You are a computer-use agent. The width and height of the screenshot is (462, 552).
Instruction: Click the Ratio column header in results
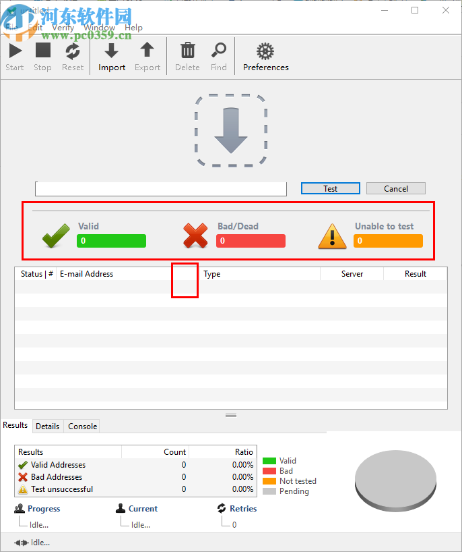(223, 452)
